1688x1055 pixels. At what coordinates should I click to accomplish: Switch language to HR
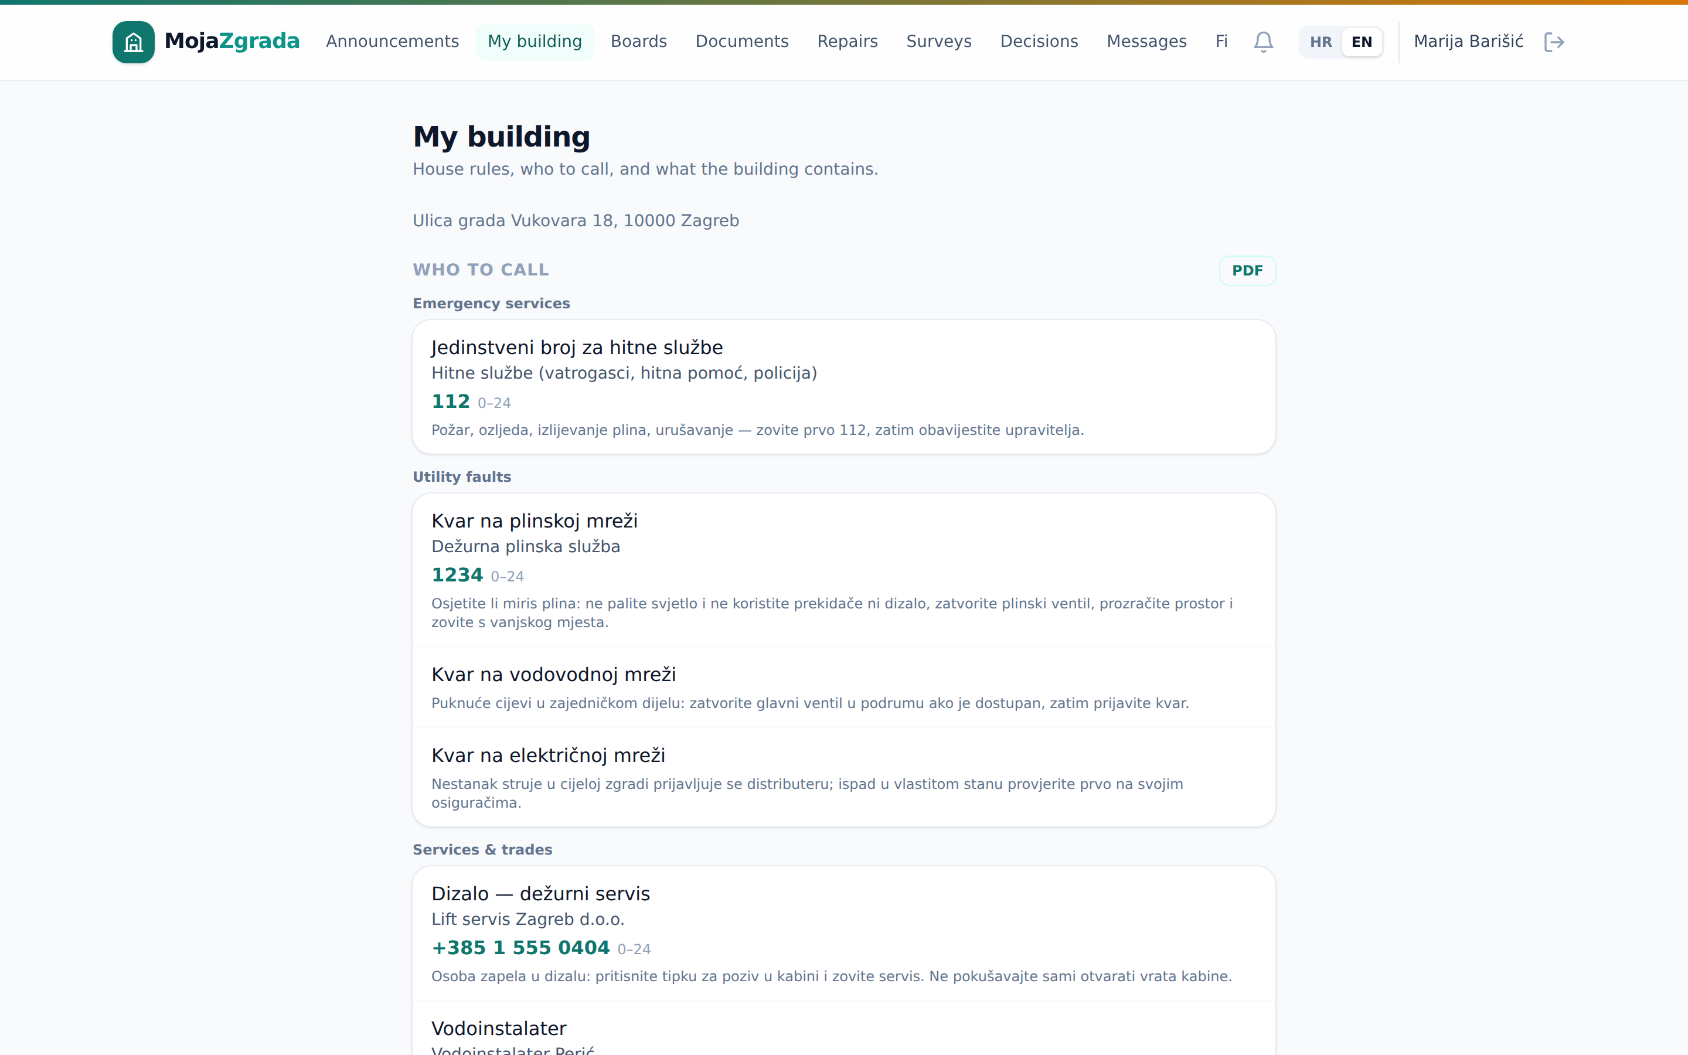1321,42
